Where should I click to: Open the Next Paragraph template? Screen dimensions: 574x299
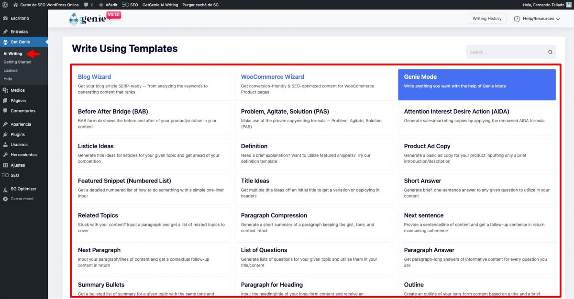(150, 258)
